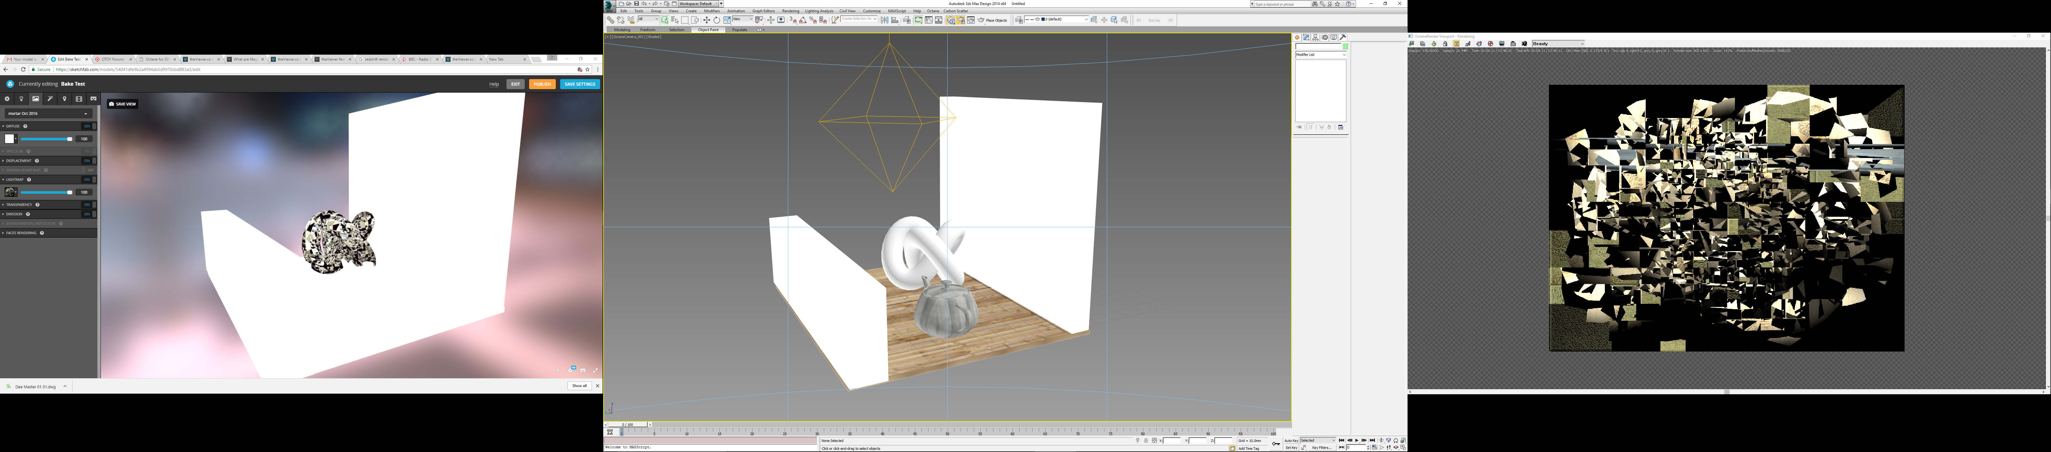Open the Octane menu in 3ds Max

pos(933,11)
